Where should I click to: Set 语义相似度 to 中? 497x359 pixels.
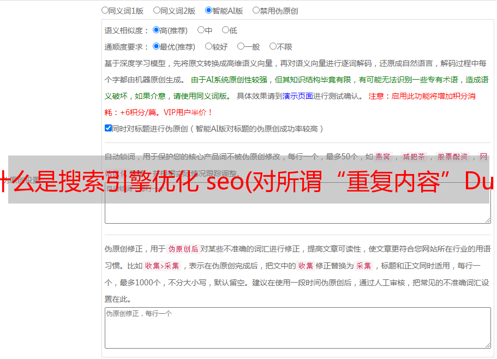pyautogui.click(x=201, y=30)
